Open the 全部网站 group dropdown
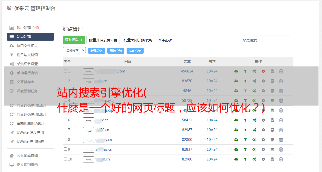The height and width of the screenshot is (172, 322). (x=74, y=50)
